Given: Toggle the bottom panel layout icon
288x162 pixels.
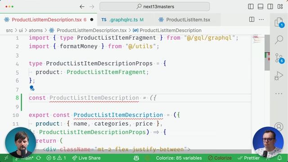Looking at the screenshot, I should (x=261, y=7).
